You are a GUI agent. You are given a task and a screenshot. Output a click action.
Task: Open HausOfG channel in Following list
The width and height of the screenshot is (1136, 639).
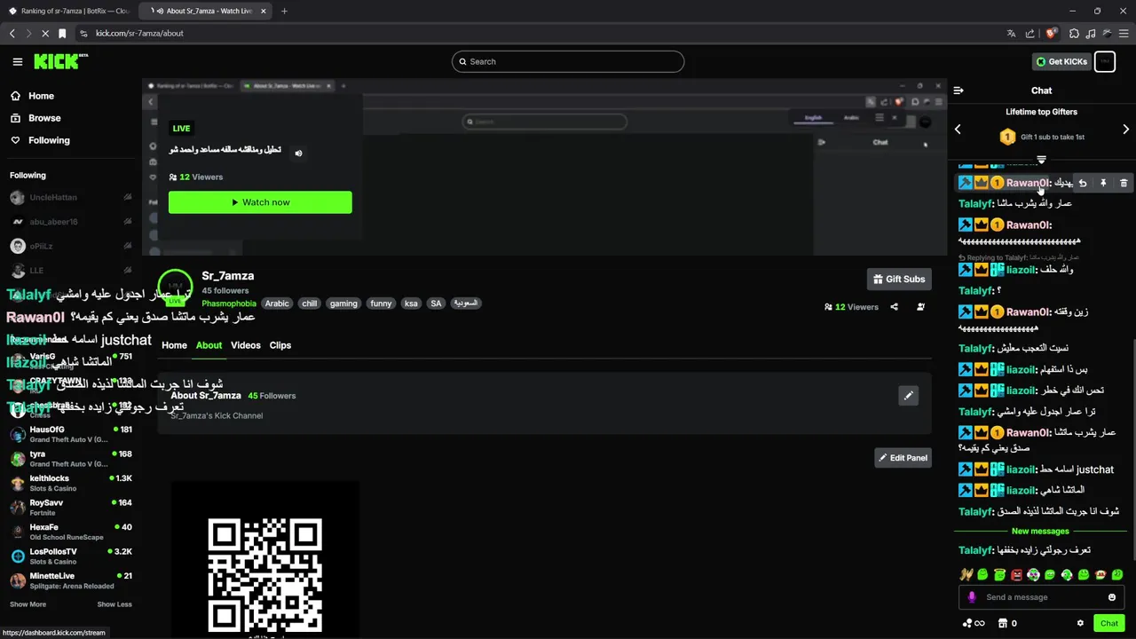tap(71, 434)
